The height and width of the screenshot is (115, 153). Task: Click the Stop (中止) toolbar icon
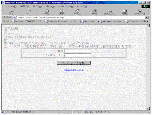(47, 12)
